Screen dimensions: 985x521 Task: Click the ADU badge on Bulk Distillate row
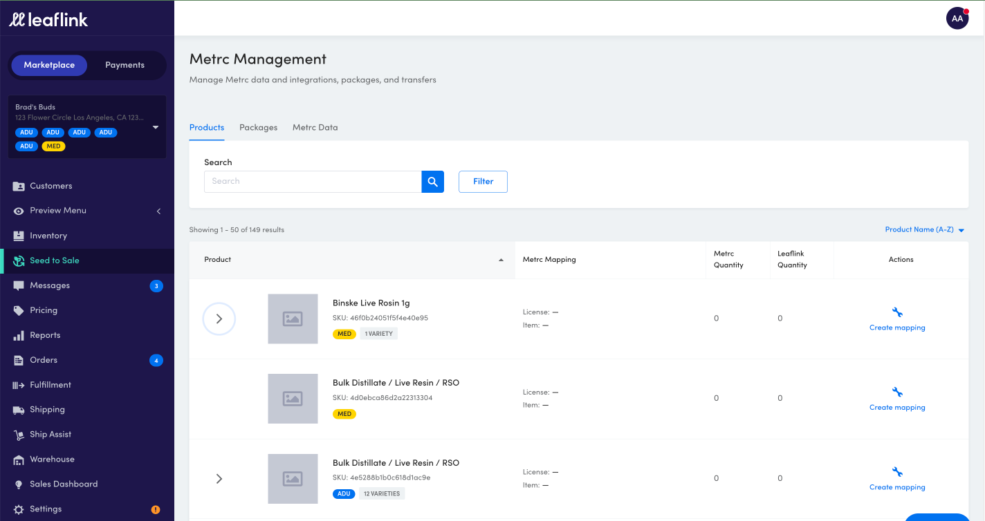(344, 493)
